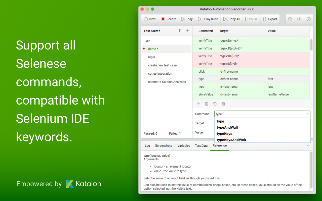The height and width of the screenshot is (201, 322).
Task: Click the Value column header
Action: [272, 31]
